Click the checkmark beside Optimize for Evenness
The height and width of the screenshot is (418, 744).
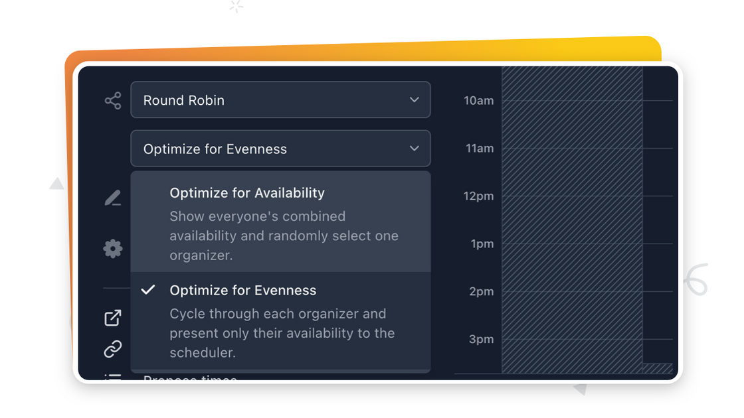coord(149,290)
